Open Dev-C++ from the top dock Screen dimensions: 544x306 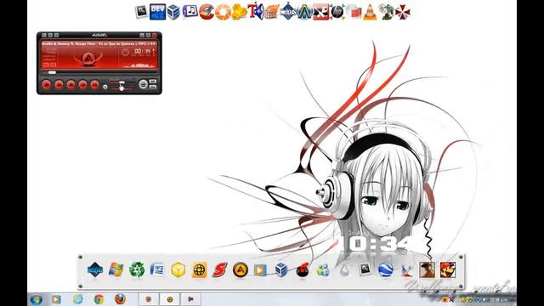tap(157, 12)
